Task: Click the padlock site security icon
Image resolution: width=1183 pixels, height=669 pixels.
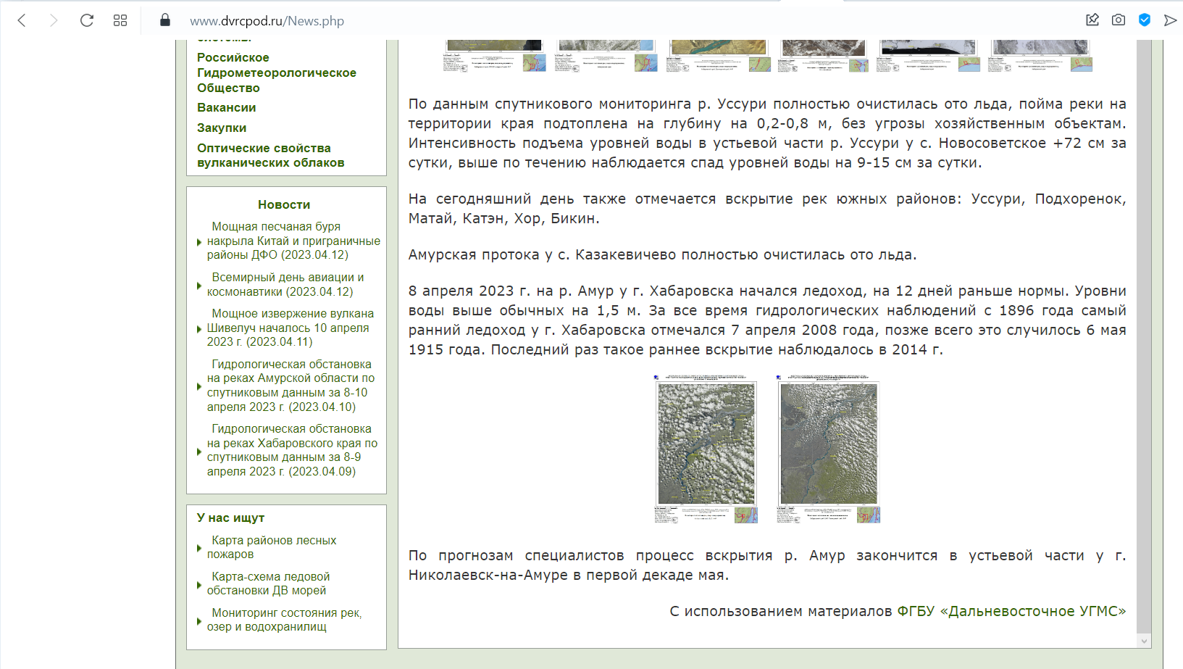Action: (x=165, y=20)
